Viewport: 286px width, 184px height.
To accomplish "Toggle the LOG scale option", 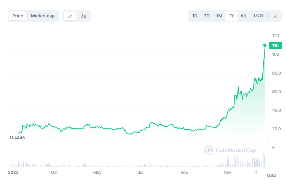I will (258, 16).
